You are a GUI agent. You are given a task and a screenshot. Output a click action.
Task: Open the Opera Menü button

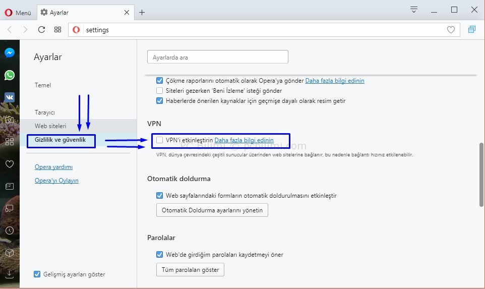pos(18,13)
